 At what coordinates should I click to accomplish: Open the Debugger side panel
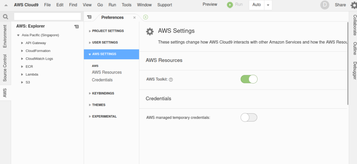tap(355, 71)
